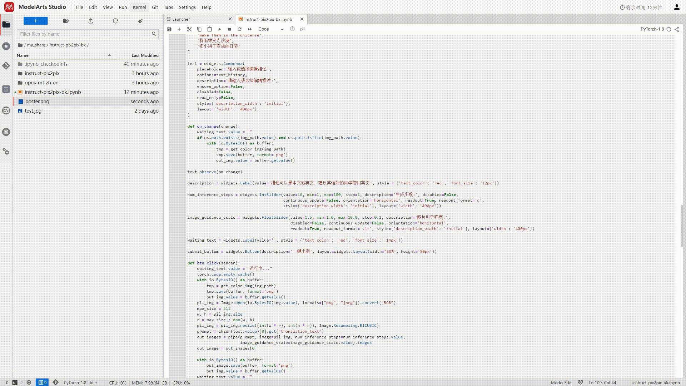The height and width of the screenshot is (386, 686).
Task: Open the running terminals and kernels panel
Action: pos(6,46)
